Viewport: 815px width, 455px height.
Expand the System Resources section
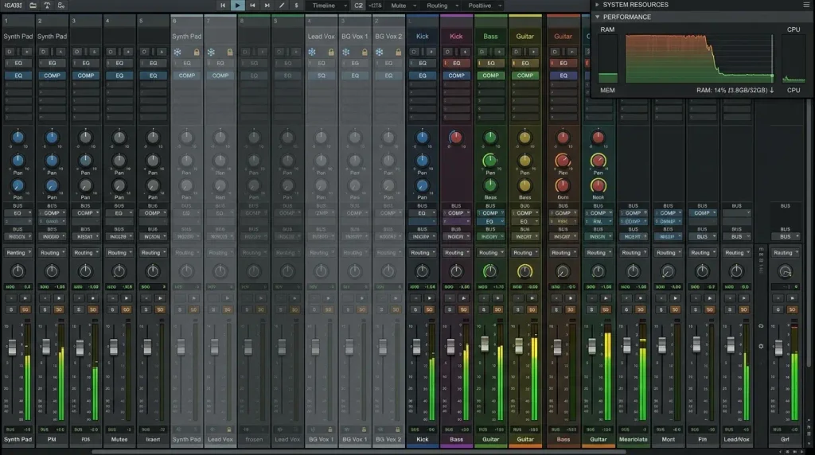click(597, 5)
